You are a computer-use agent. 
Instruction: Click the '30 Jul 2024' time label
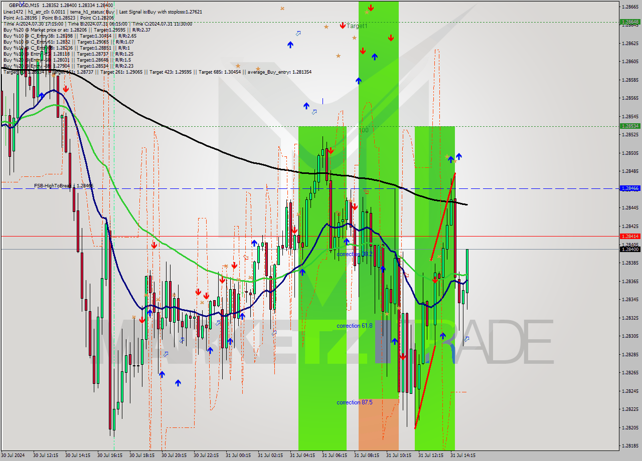[13, 455]
